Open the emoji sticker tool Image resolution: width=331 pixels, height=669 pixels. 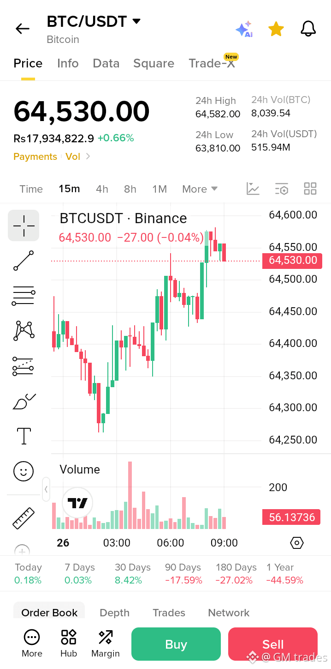point(24,472)
